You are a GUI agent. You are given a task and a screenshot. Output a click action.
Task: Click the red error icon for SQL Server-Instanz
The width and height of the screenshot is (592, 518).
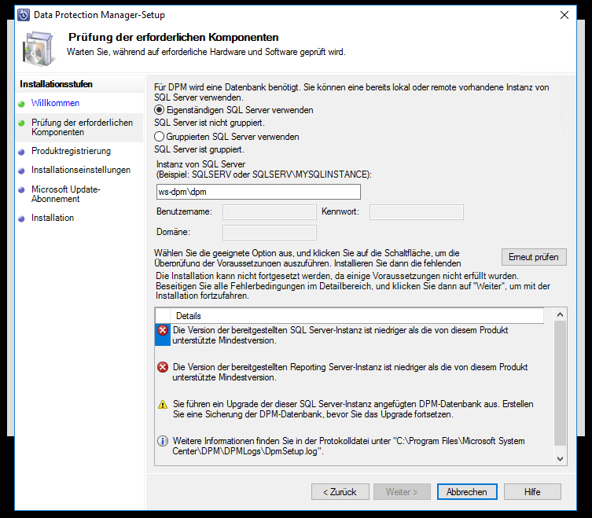(163, 331)
